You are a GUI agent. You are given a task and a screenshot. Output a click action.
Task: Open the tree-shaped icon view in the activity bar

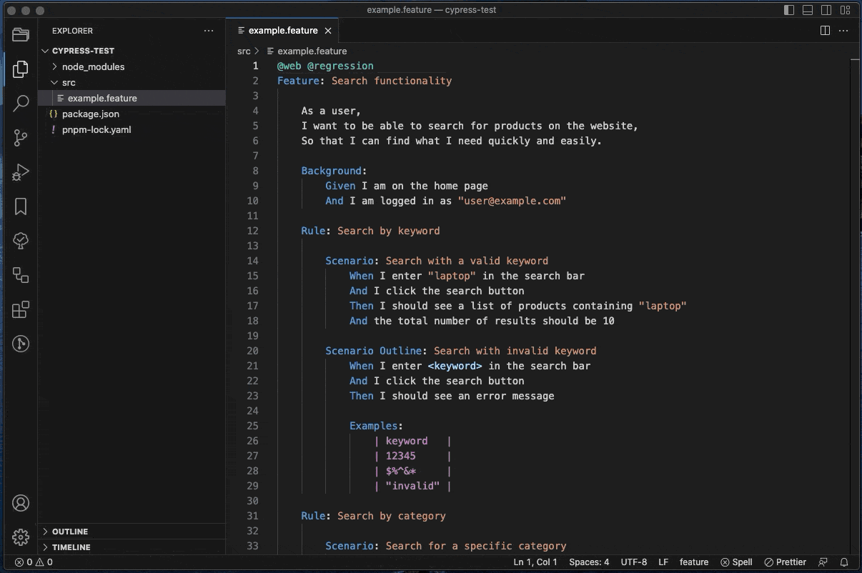point(21,241)
